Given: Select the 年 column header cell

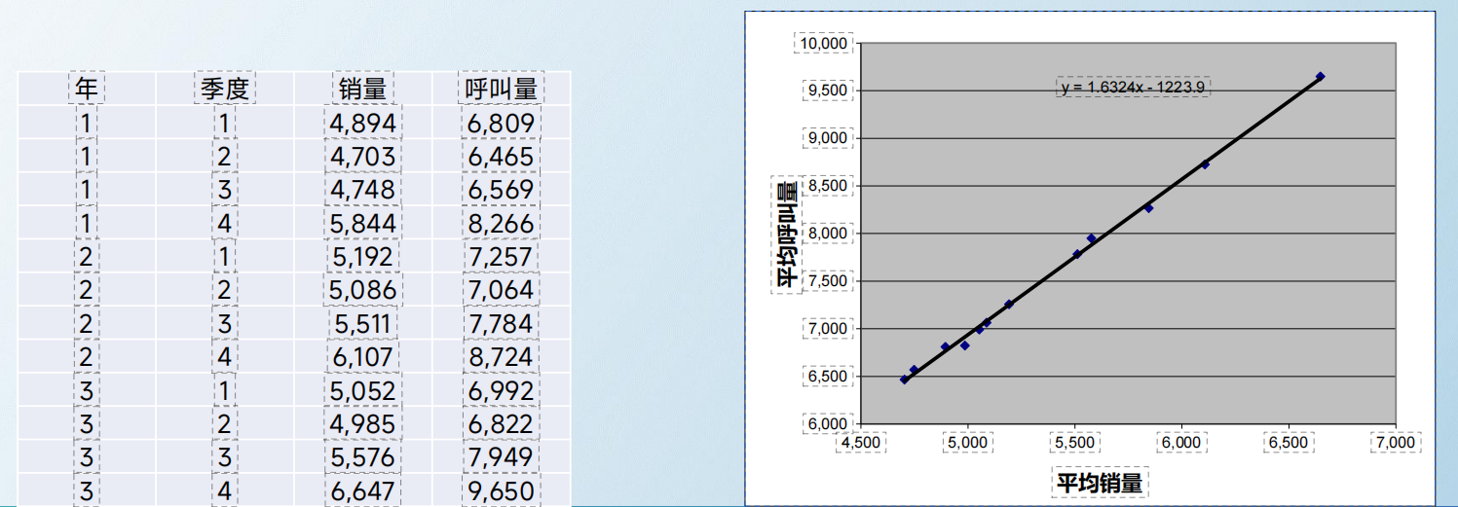Looking at the screenshot, I should click(x=87, y=90).
